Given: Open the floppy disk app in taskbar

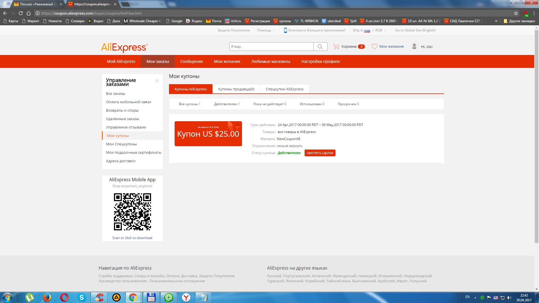Looking at the screenshot, I should pyautogui.click(x=151, y=297).
